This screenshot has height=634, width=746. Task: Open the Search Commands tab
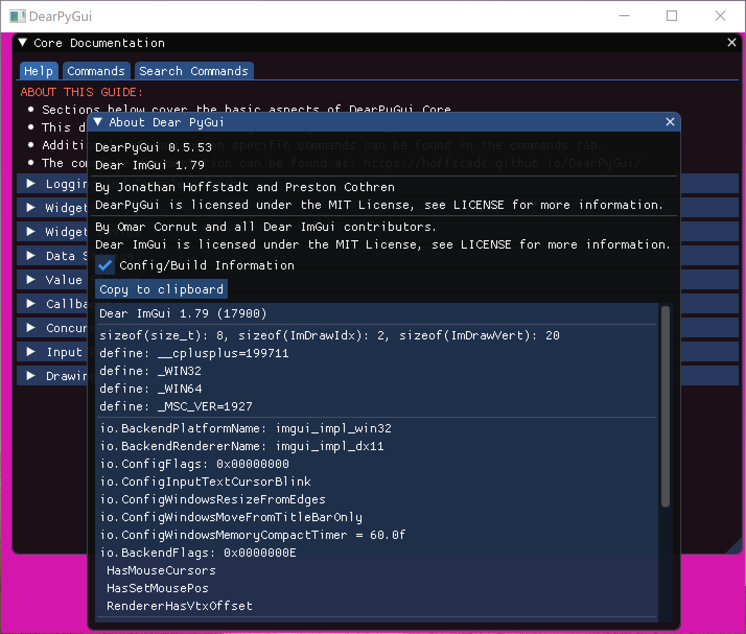click(194, 71)
